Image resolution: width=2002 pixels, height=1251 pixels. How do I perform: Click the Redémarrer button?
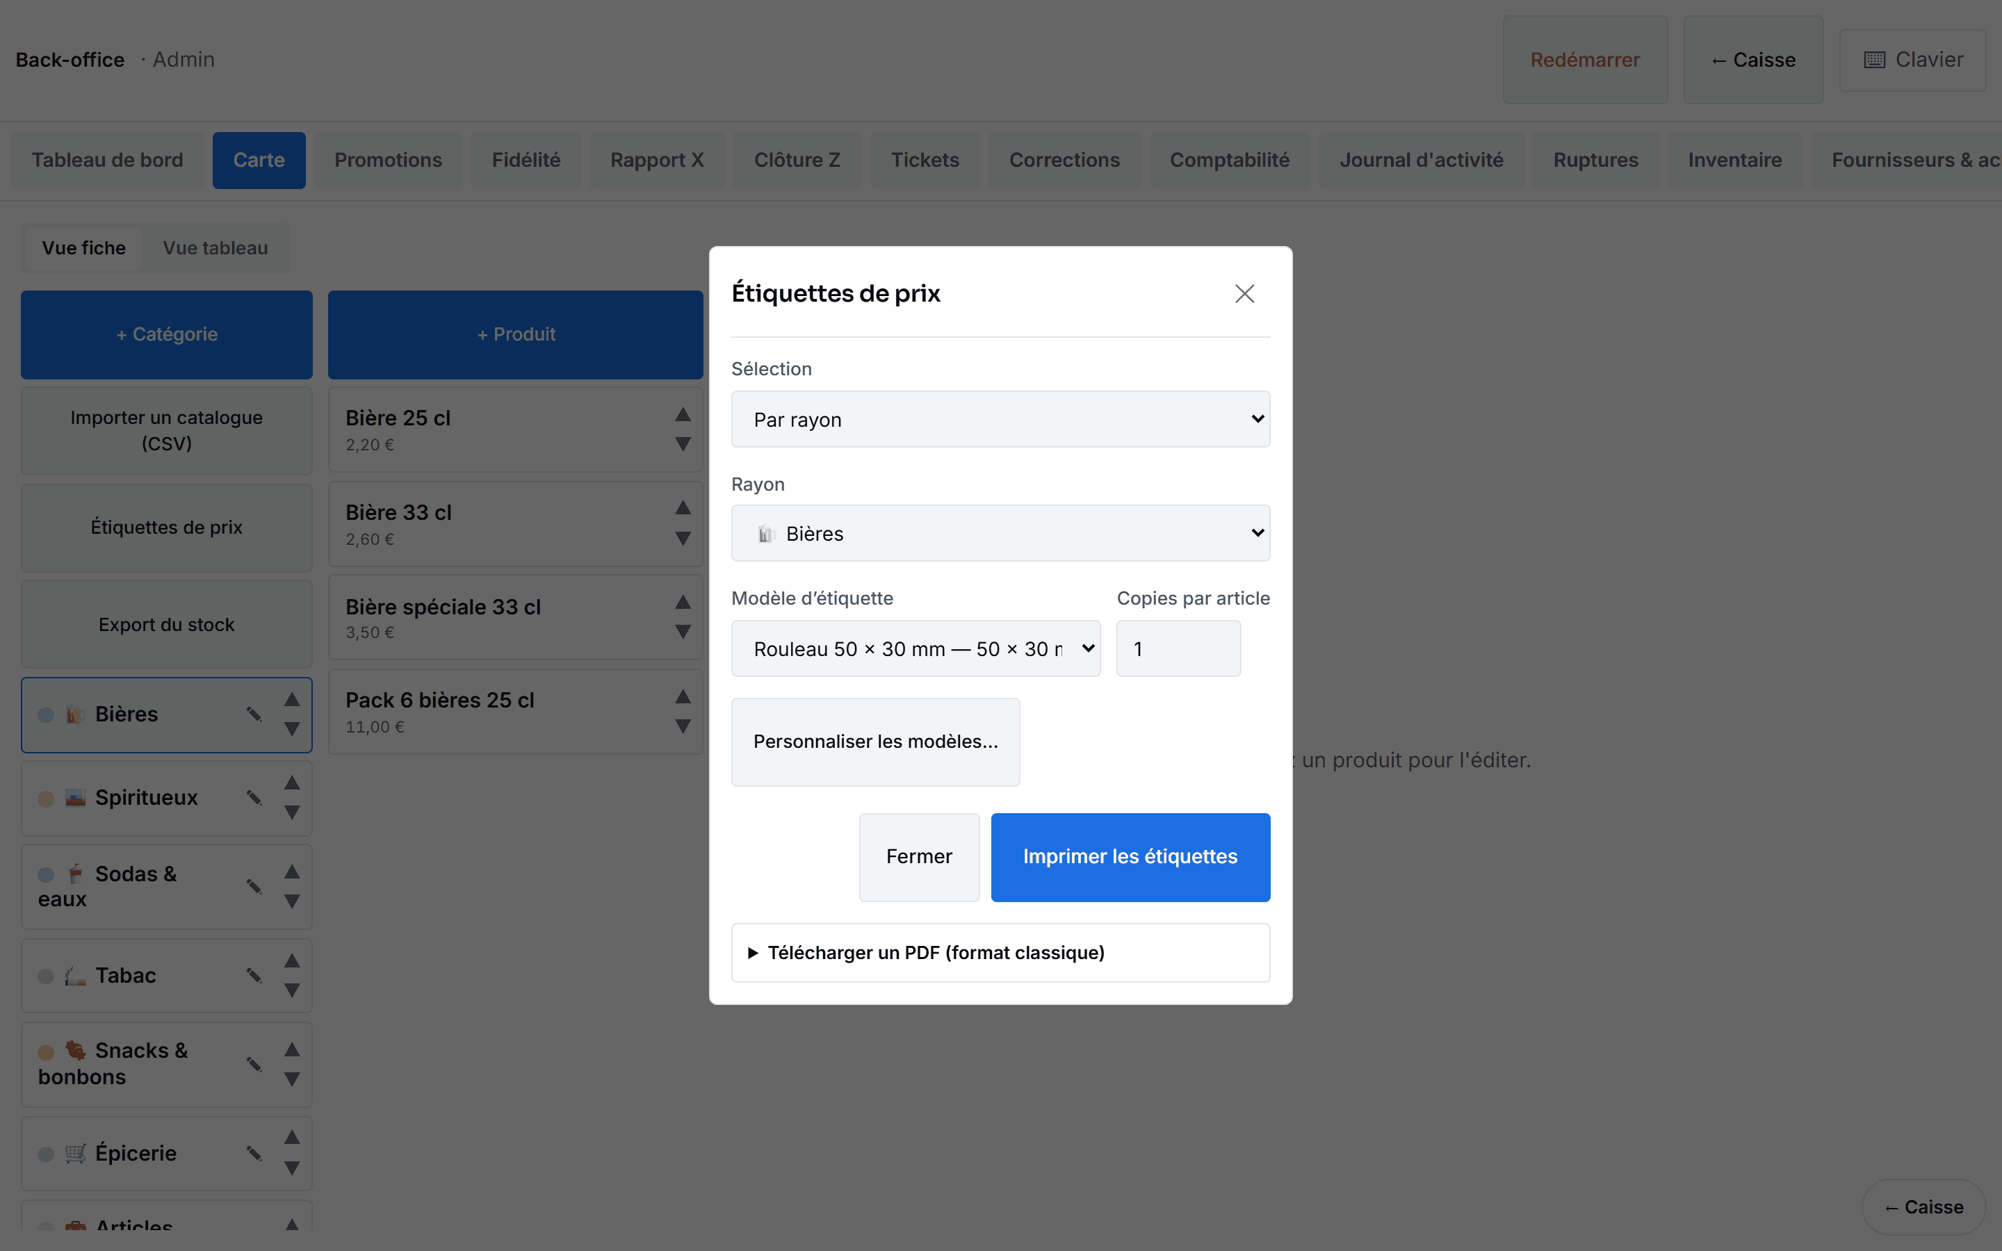click(x=1584, y=60)
